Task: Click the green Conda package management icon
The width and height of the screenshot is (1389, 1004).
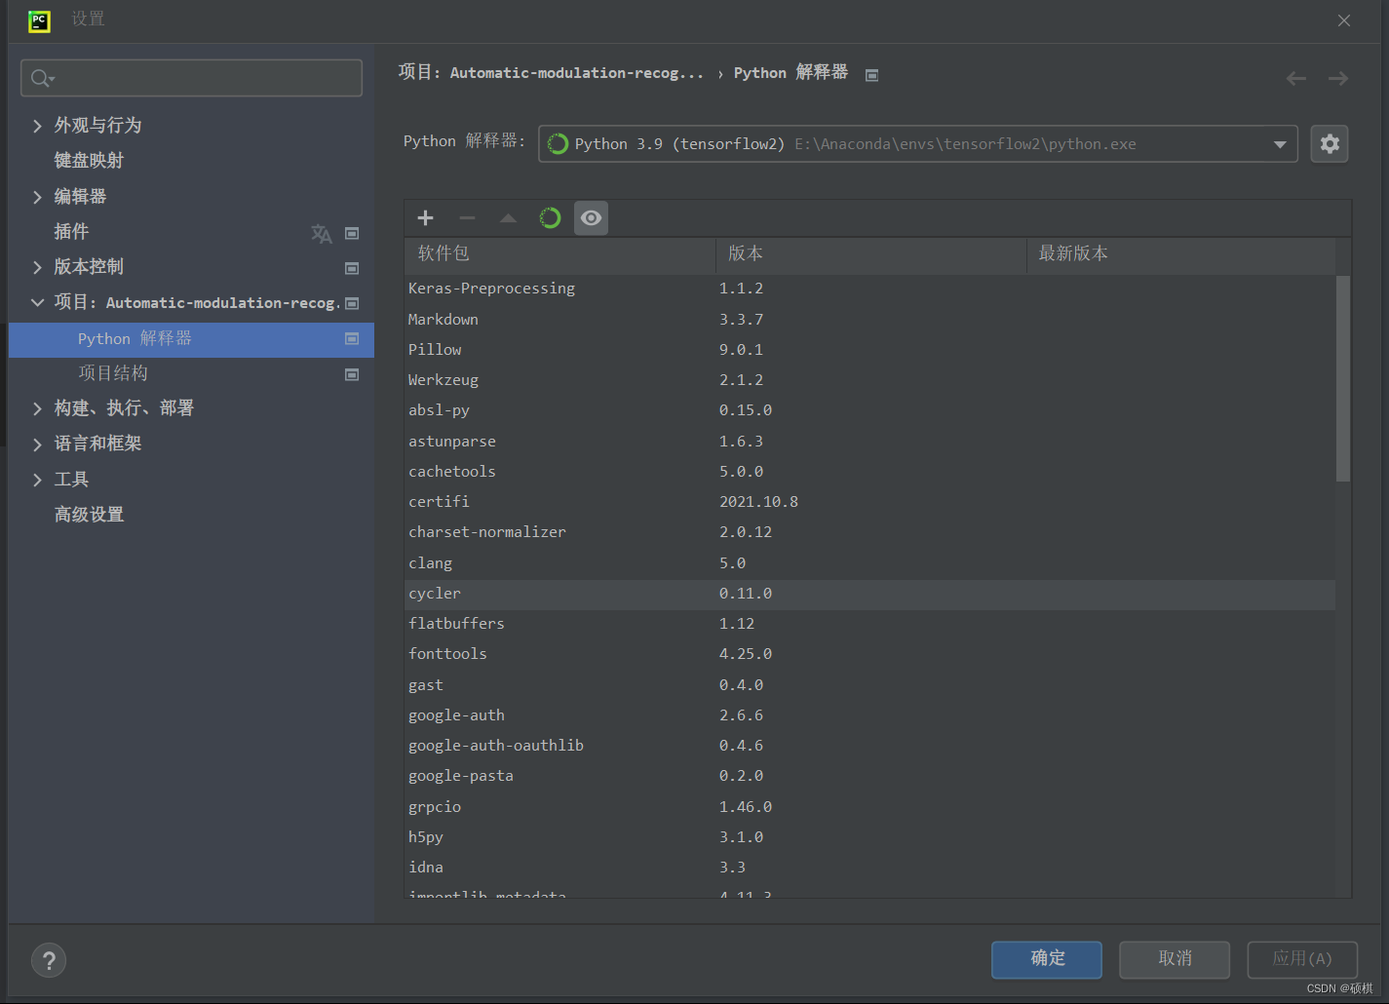Action: (x=550, y=218)
